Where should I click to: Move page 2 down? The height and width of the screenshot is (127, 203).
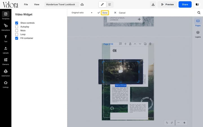pyautogui.click(x=140, y=44)
